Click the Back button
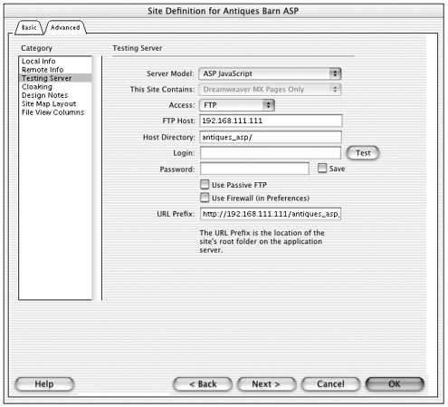This screenshot has width=448, height=407. [x=203, y=384]
